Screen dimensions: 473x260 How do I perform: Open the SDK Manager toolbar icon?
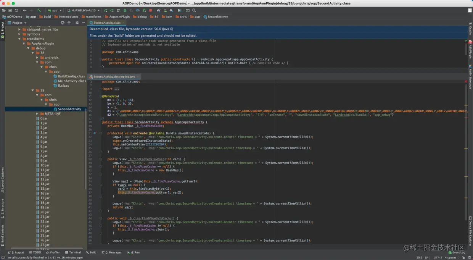point(171,10)
